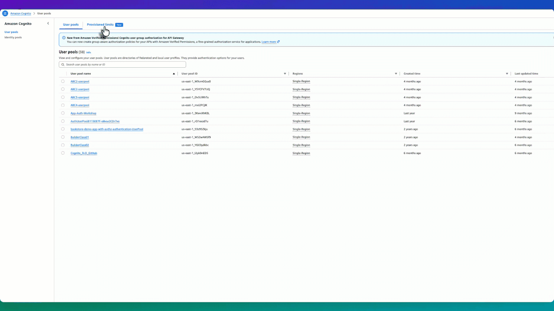Open Info link beside User pools heading
The height and width of the screenshot is (311, 554).
tap(88, 53)
